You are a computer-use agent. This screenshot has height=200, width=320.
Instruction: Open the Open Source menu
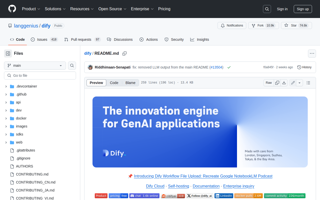(x=112, y=9)
